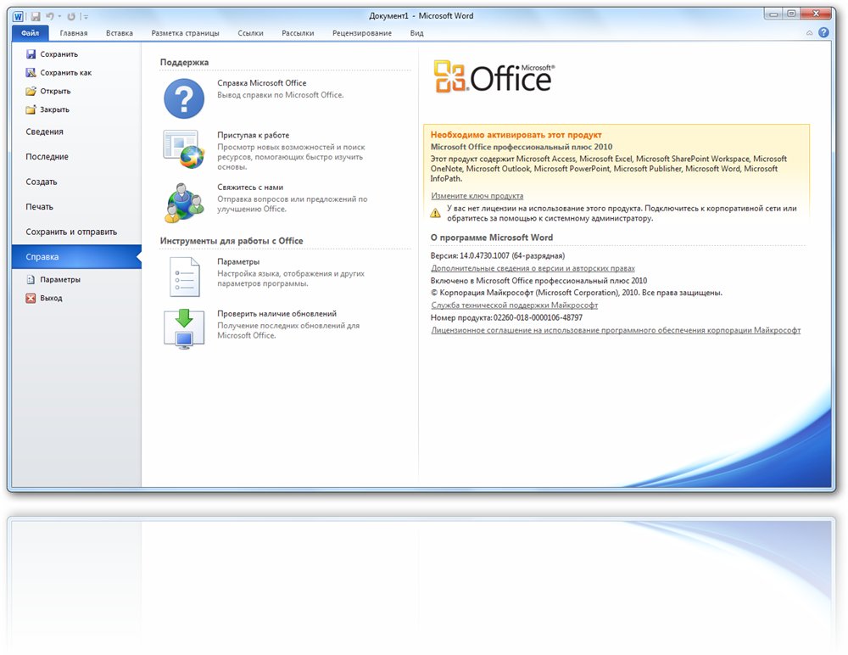
Task: Click Проверить наличие обновлений button
Action: (184, 328)
